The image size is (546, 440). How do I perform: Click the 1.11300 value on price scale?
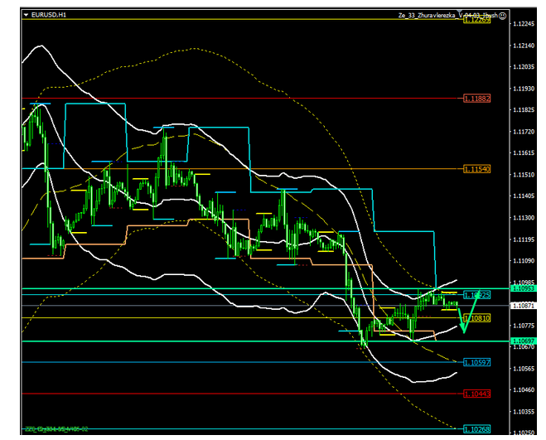[x=524, y=218]
